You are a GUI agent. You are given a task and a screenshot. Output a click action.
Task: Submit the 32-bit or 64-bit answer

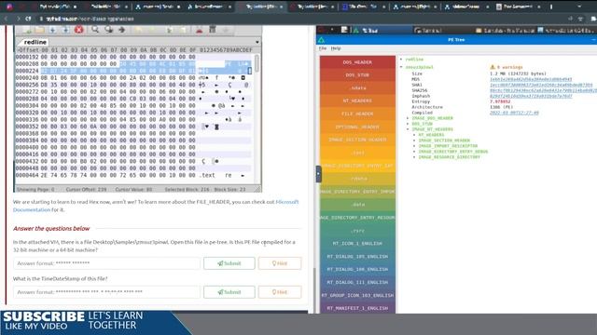229,263
